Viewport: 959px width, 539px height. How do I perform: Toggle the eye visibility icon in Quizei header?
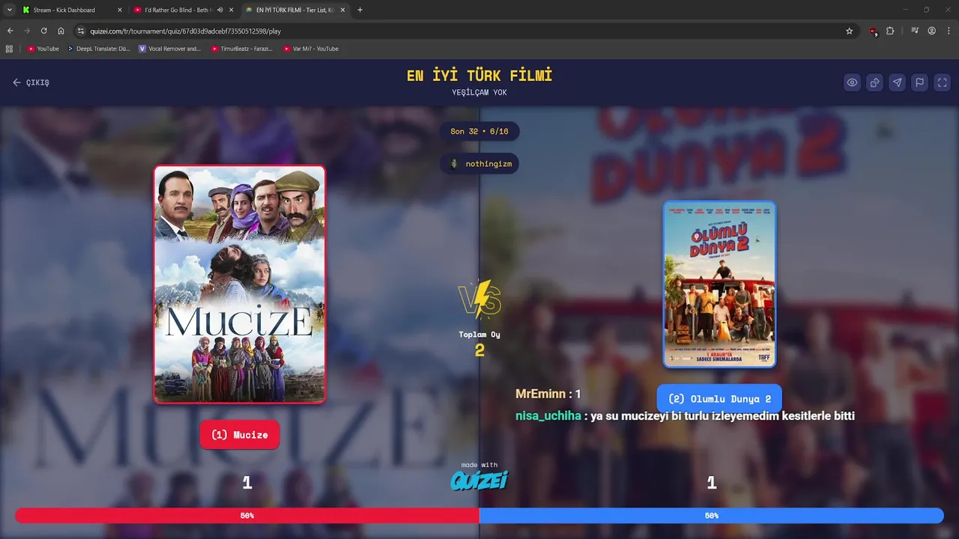click(x=852, y=82)
